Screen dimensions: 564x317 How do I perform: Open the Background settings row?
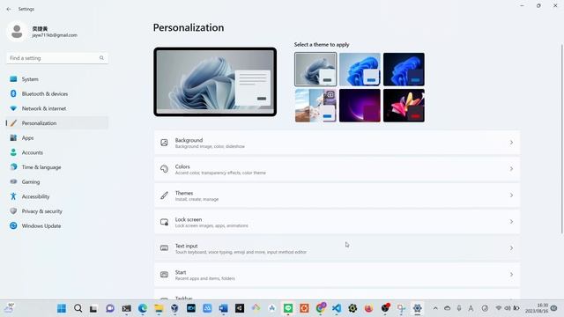pyautogui.click(x=337, y=143)
